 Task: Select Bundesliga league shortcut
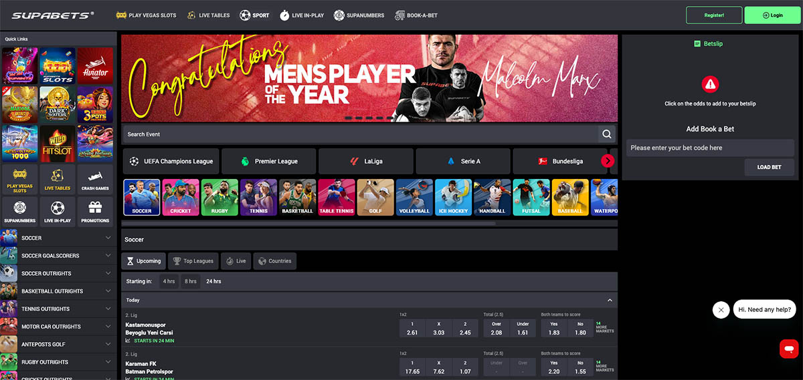pos(560,161)
